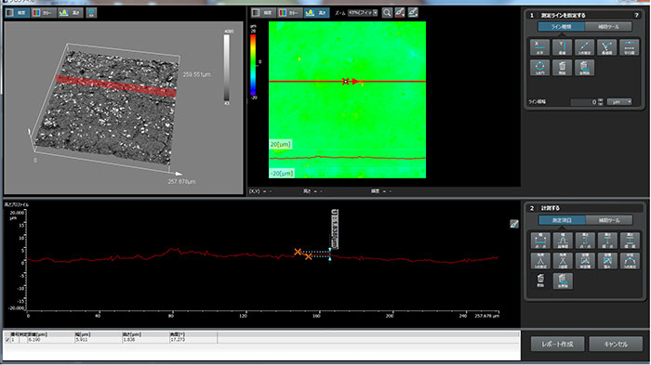Screen dimensions: 651x365
Task: Click the blue profile line pen icon
Action: coord(413,13)
